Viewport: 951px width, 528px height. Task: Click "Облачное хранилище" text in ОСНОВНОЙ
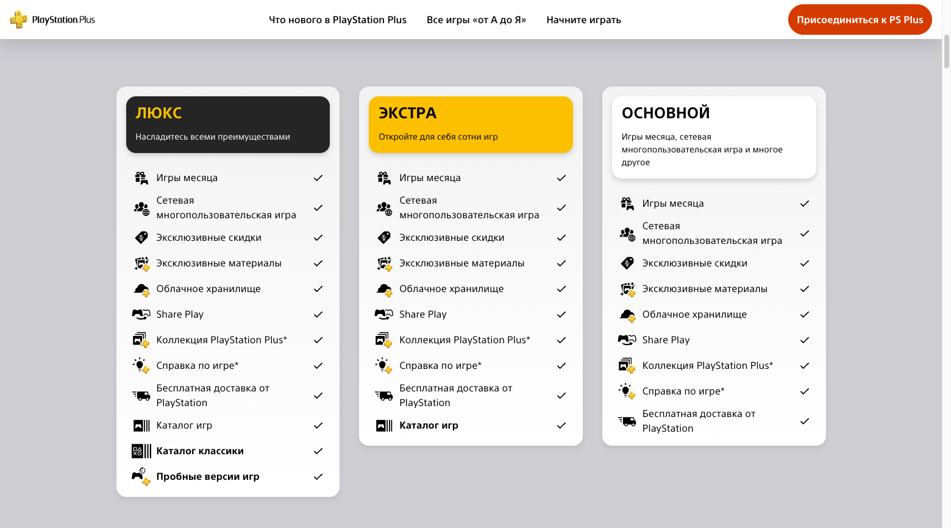(694, 315)
